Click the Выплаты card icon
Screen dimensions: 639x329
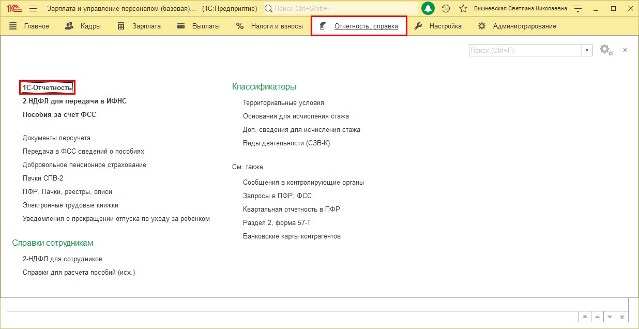(x=181, y=26)
